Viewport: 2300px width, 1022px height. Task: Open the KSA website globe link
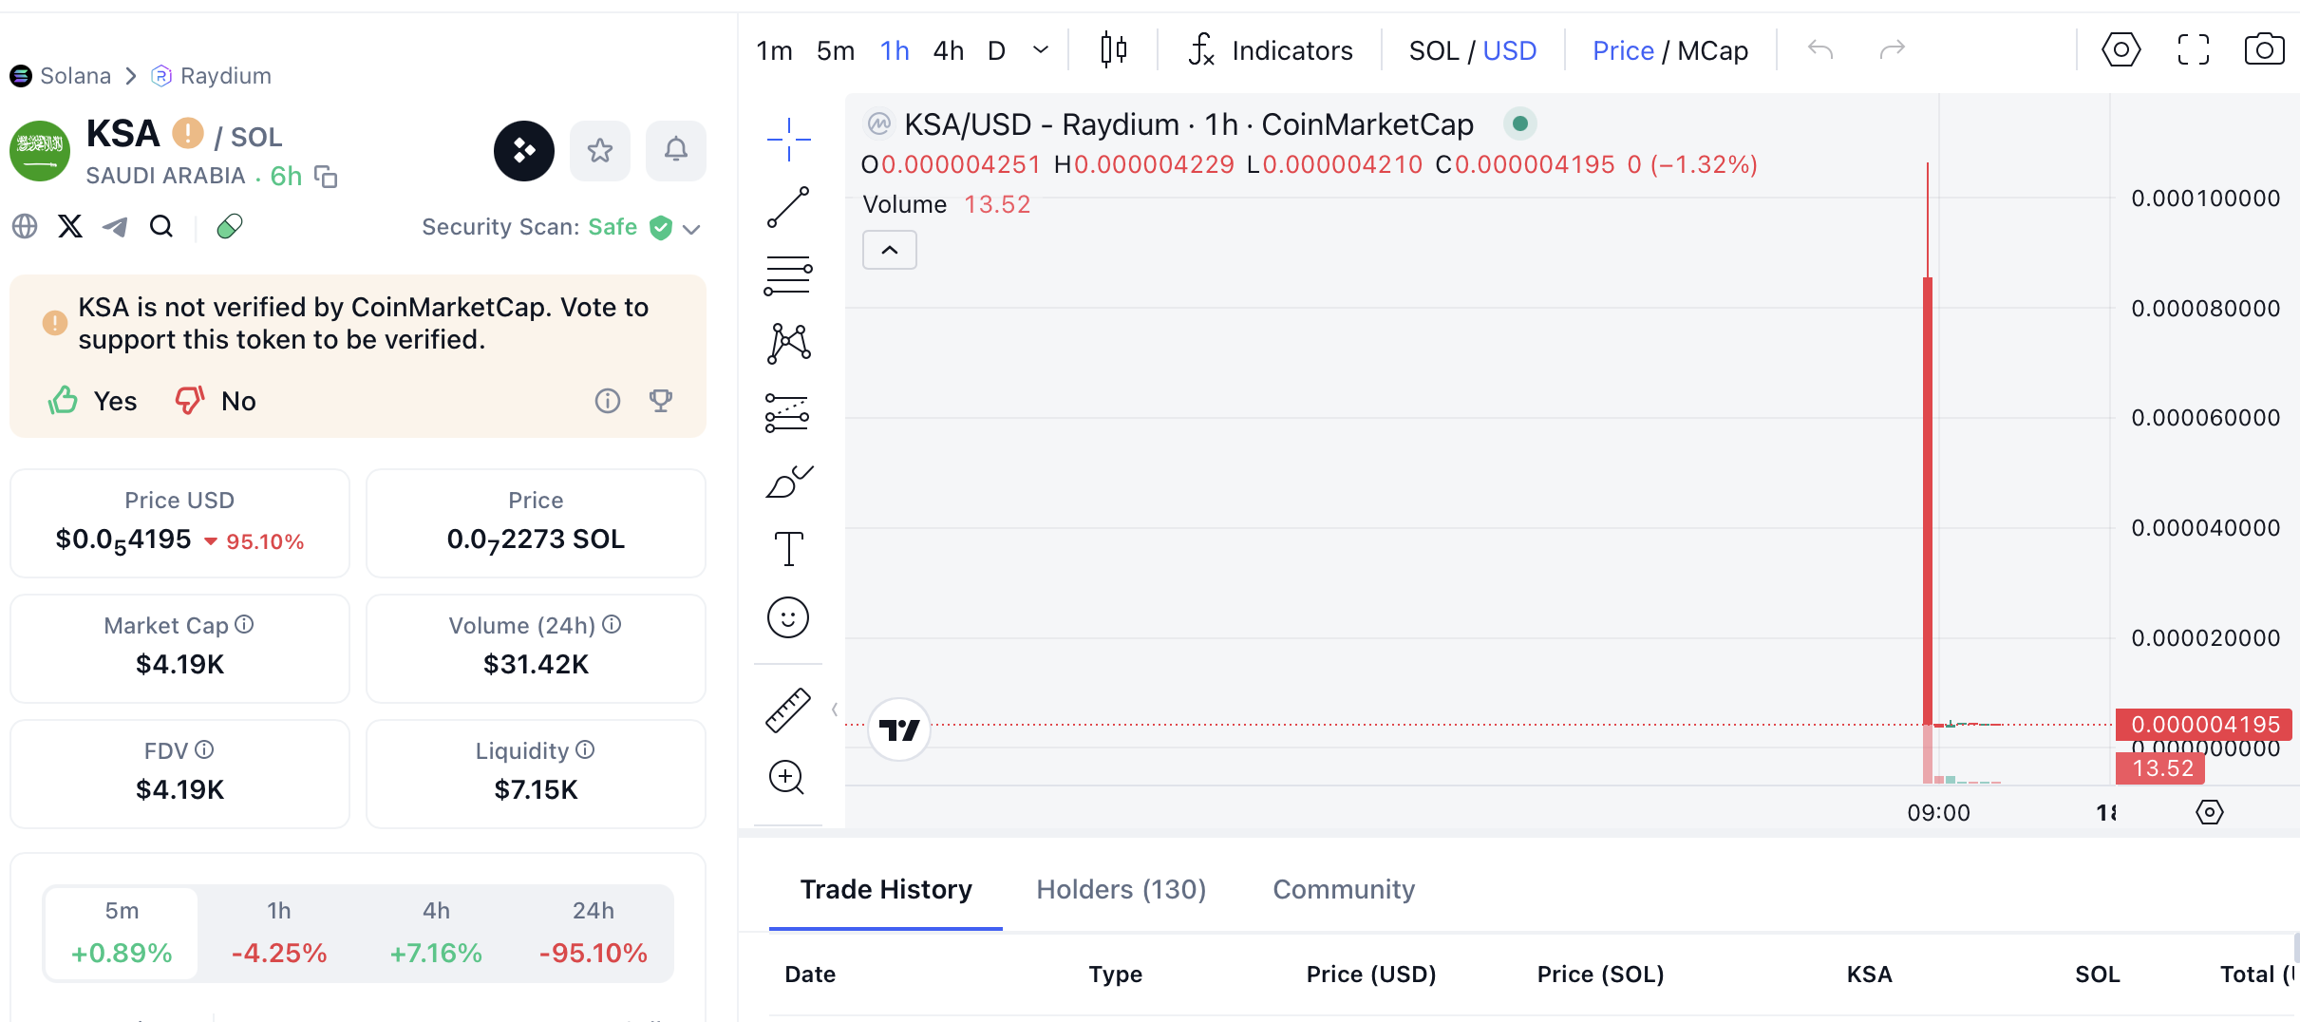tap(25, 226)
